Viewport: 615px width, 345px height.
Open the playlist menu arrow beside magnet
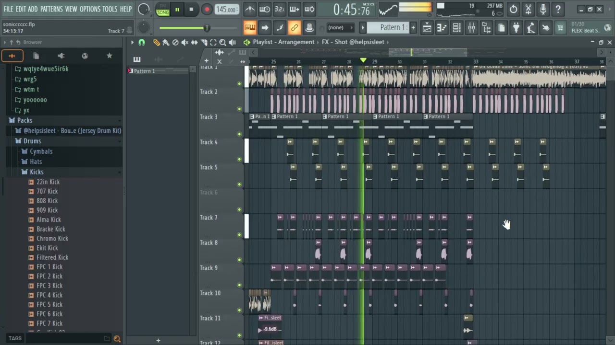[132, 42]
